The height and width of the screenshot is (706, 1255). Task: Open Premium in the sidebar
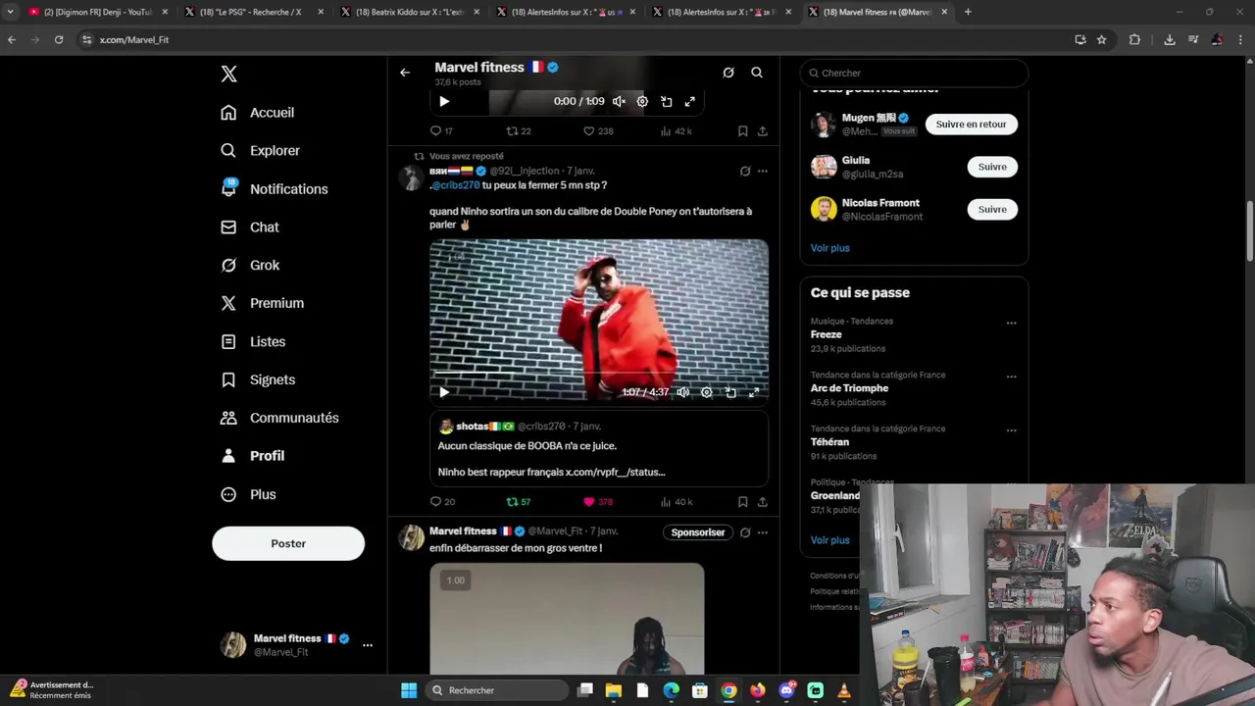(261, 304)
